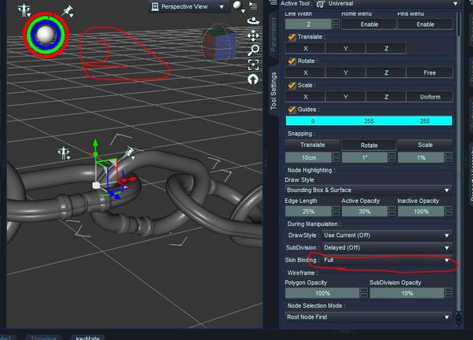473x340 pixels.
Task: Click the figure icon next to chain link
Action: click(x=64, y=153)
